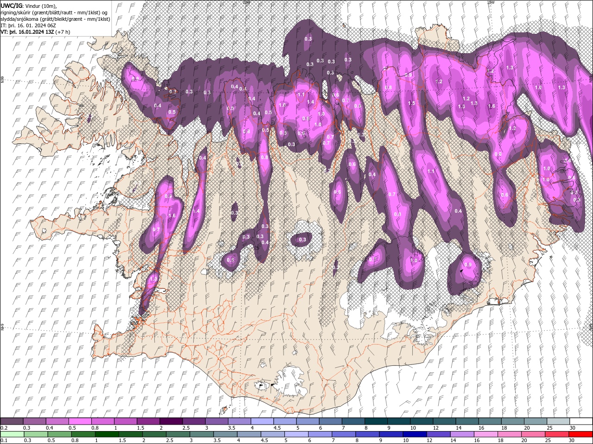
Task: Click the 'UWC/IG: Vindur (10m),' title line
Action: 28,6
